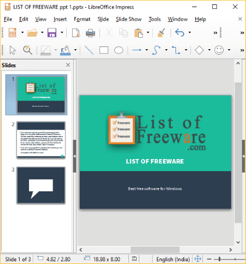
Task: Open the Tools menu
Action: pos(155,19)
